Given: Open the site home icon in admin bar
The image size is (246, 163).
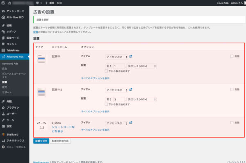Looking at the screenshot, I should click(x=9, y=3).
